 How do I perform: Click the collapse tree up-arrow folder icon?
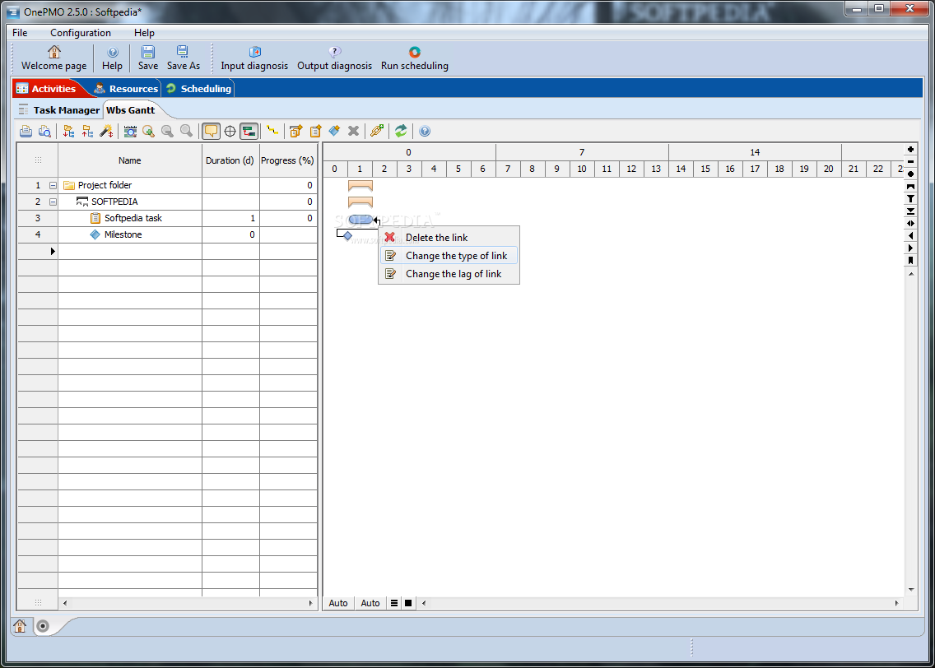[x=87, y=131]
